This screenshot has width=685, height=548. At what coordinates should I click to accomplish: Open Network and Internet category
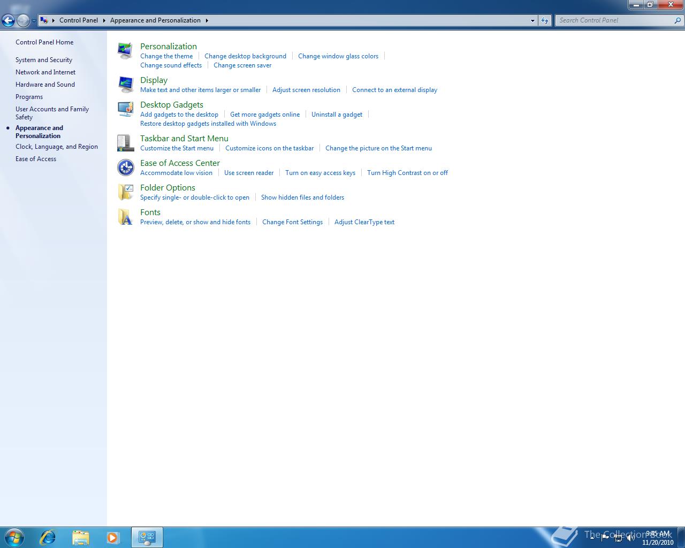tap(45, 72)
